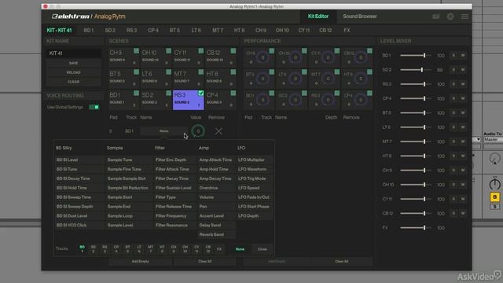Toggle the CB12 performance pad checkbox
Image resolution: width=503 pixels, height=283 pixels.
[369, 50]
